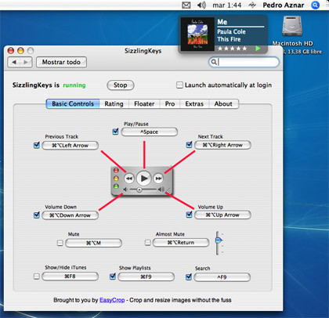Open the mail envelope menu bar icon
Viewport: 329px width, 318px height.
tap(186, 5)
